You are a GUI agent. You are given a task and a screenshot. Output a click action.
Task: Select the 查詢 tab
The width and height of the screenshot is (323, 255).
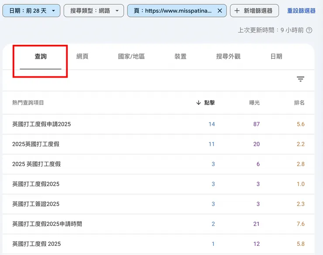tap(41, 57)
